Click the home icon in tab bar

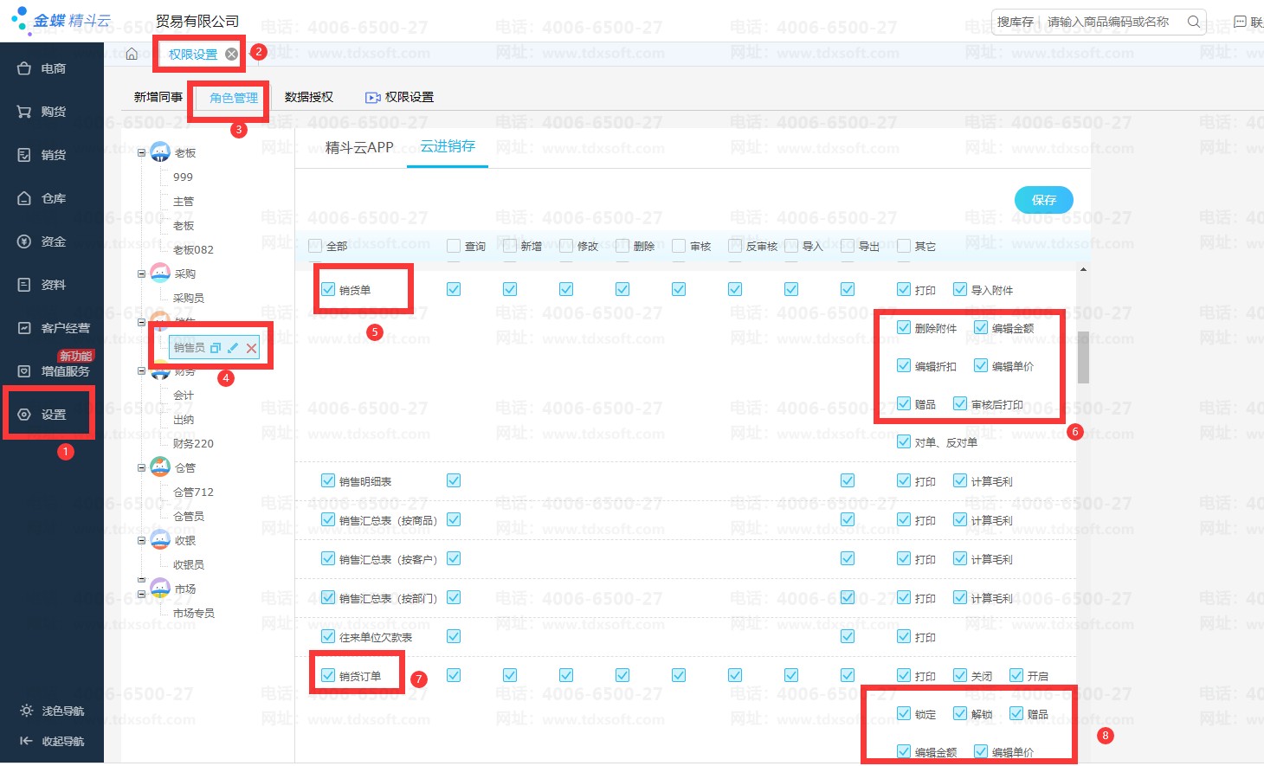coord(132,54)
